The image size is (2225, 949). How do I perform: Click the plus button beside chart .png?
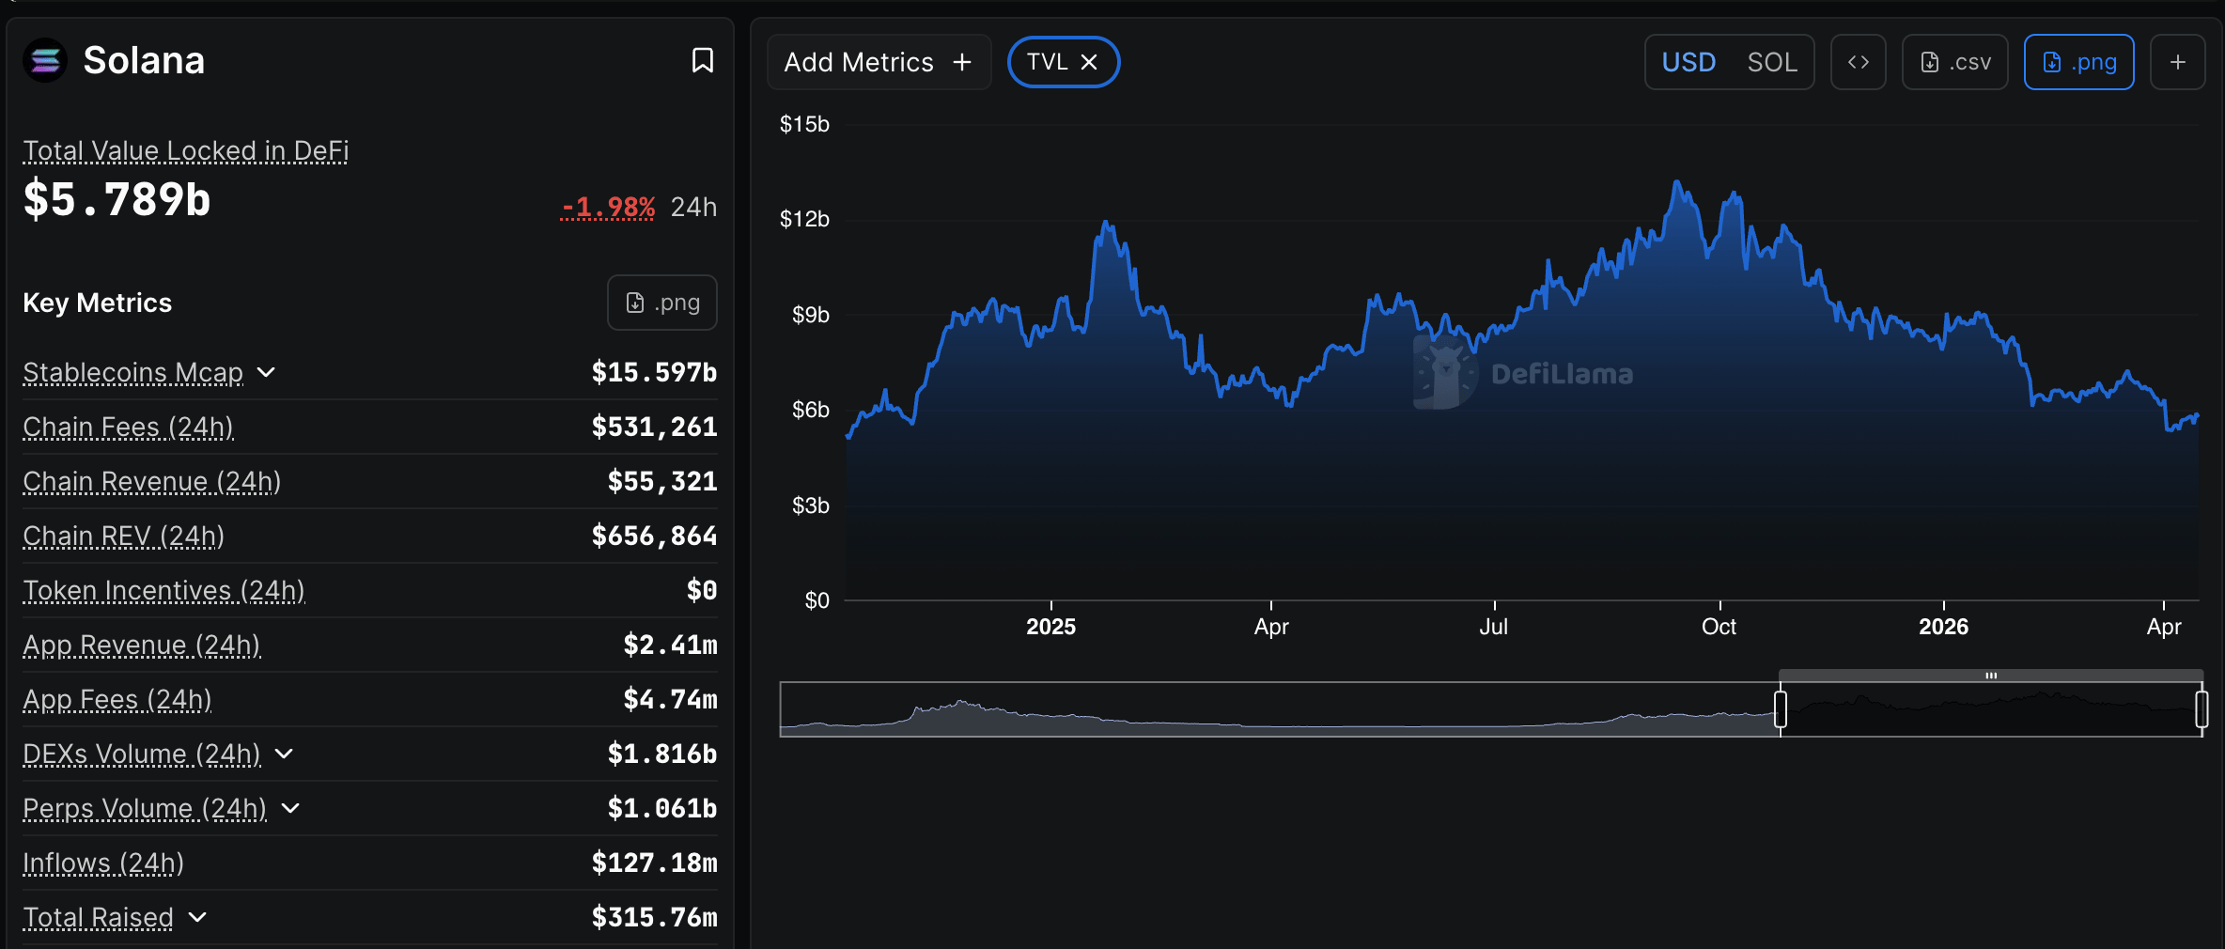[2177, 62]
